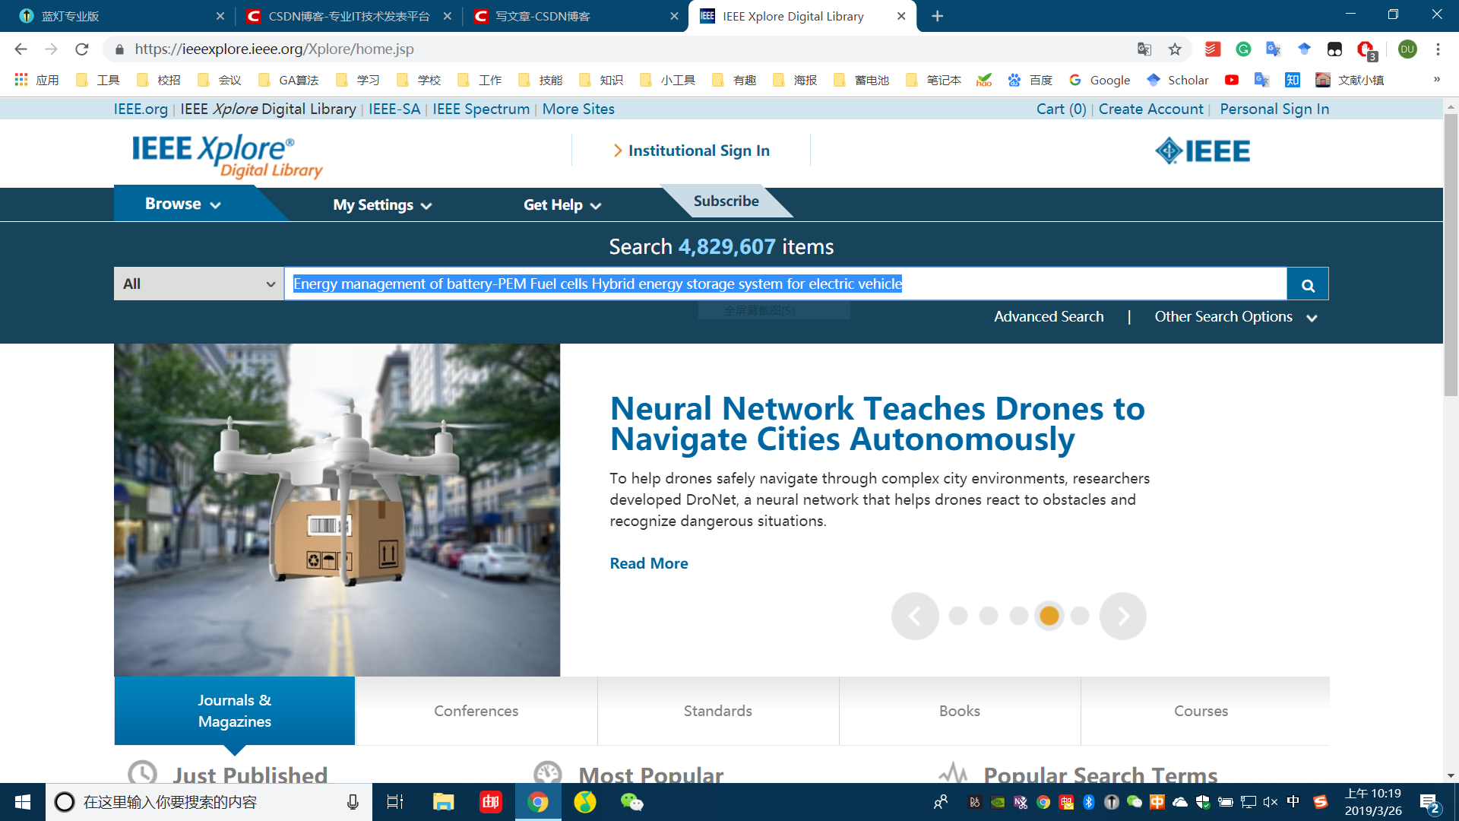Image resolution: width=1459 pixels, height=821 pixels.
Task: Open WeChat from the taskbar
Action: pos(631,802)
